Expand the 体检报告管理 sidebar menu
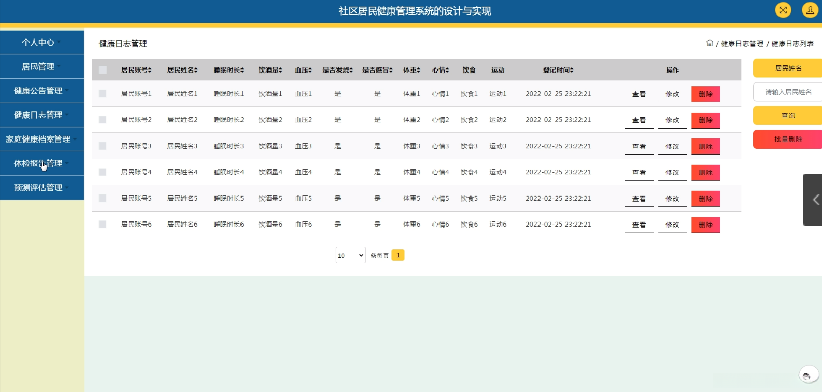Screen dimensions: 822x392 [42, 163]
